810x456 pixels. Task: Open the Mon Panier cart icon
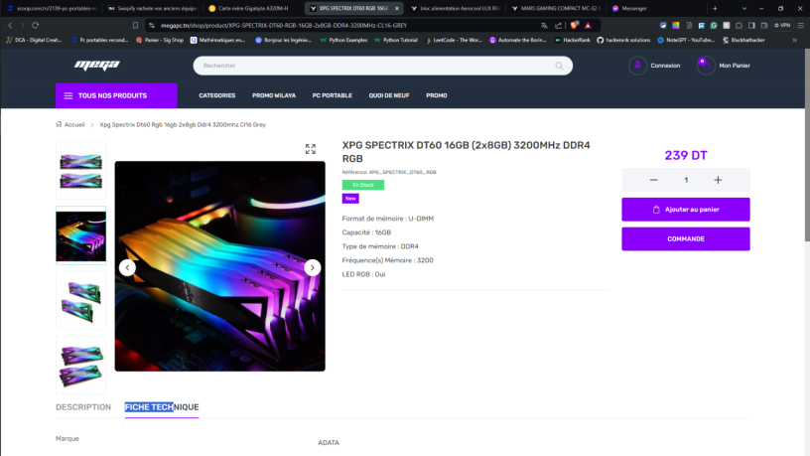pos(706,66)
